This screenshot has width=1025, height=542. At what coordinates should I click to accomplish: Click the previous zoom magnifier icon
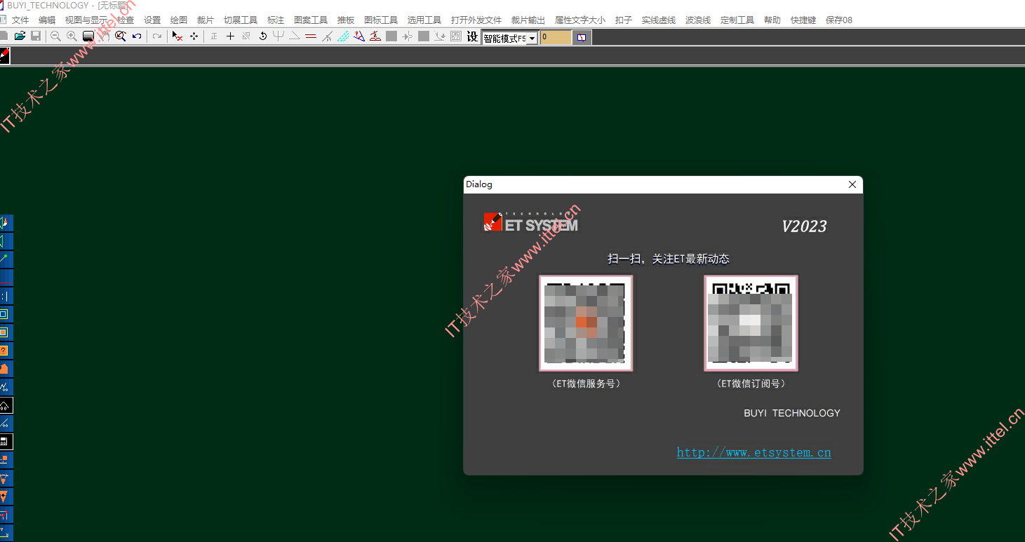[x=120, y=36]
